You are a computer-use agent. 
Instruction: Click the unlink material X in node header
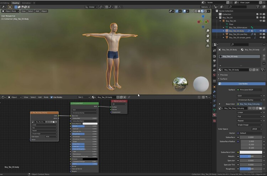tap(125, 97)
